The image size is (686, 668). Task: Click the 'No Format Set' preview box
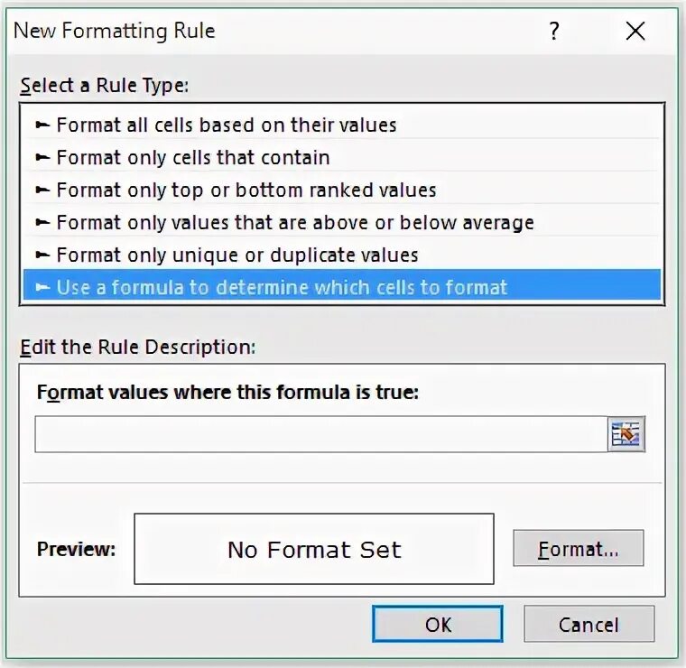pos(314,549)
